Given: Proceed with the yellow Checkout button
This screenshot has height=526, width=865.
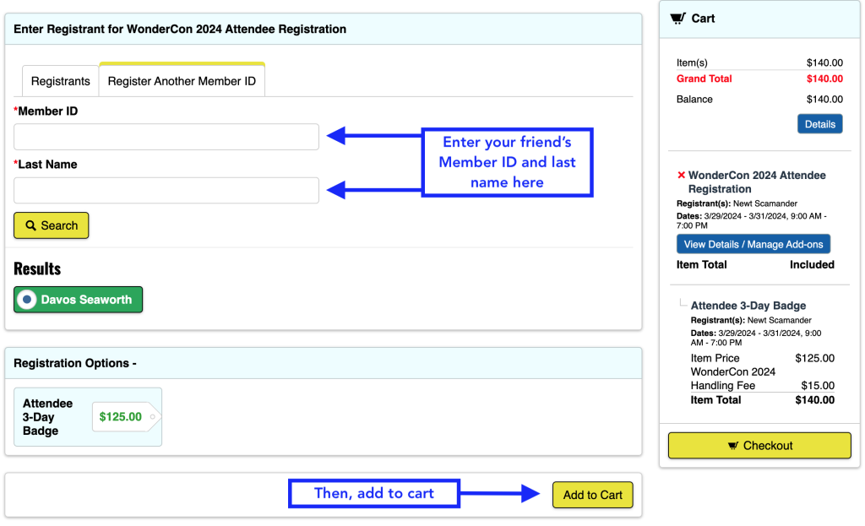Looking at the screenshot, I should [759, 446].
